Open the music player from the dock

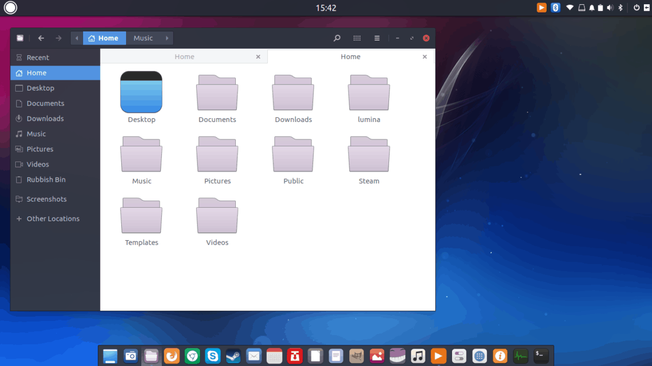click(x=418, y=356)
